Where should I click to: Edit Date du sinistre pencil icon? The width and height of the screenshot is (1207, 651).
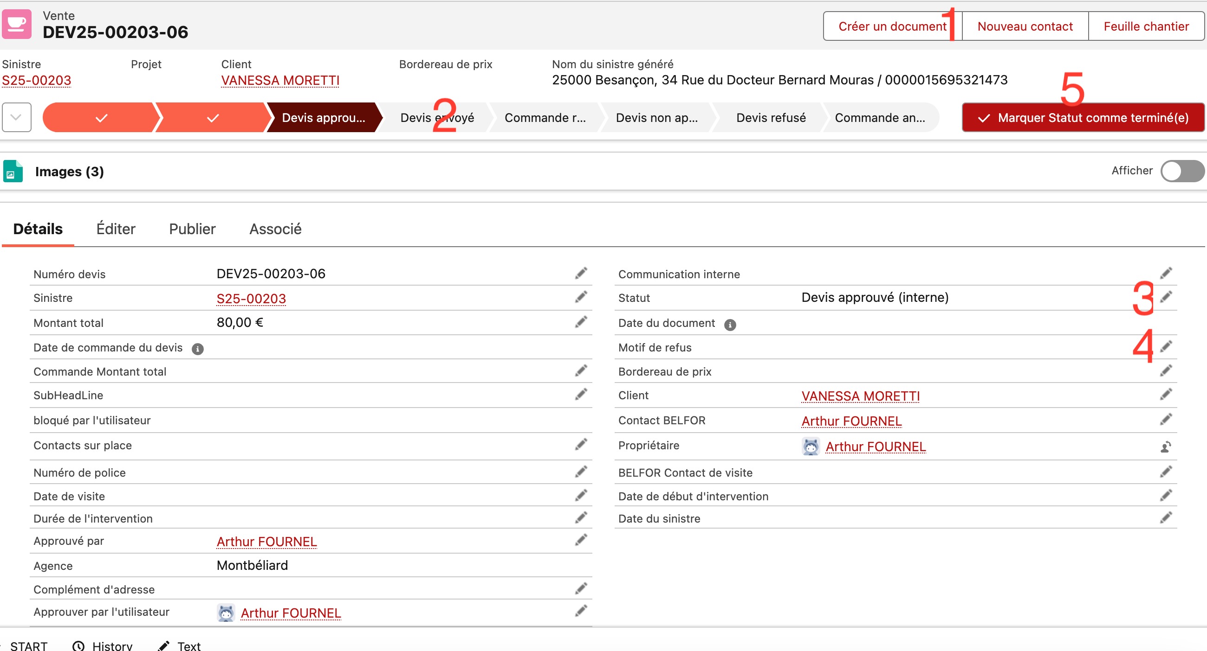[1166, 517]
